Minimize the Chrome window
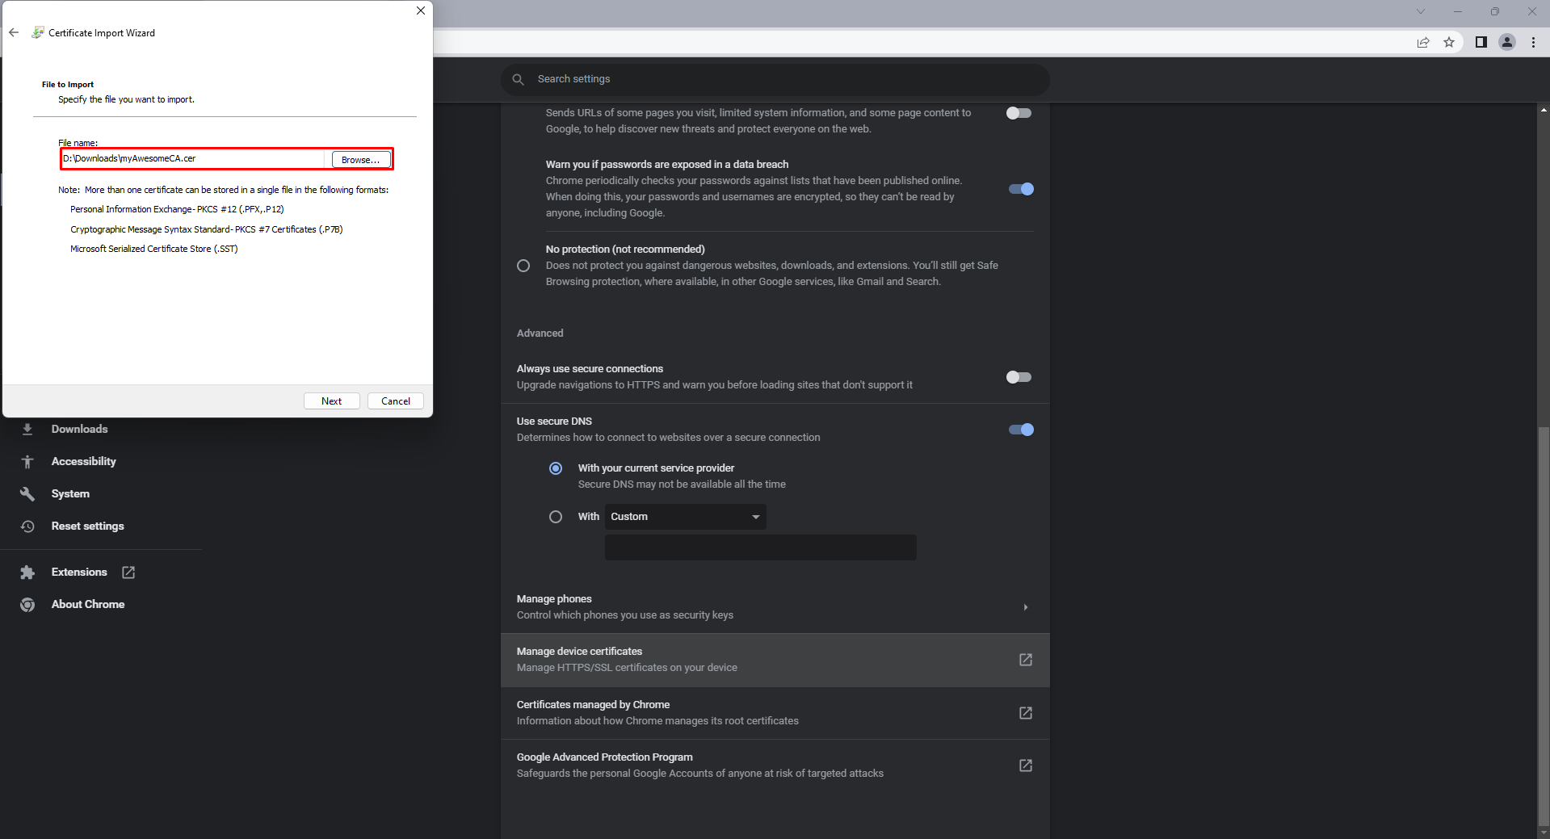Screen dimensions: 1550x839 coord(1458,11)
